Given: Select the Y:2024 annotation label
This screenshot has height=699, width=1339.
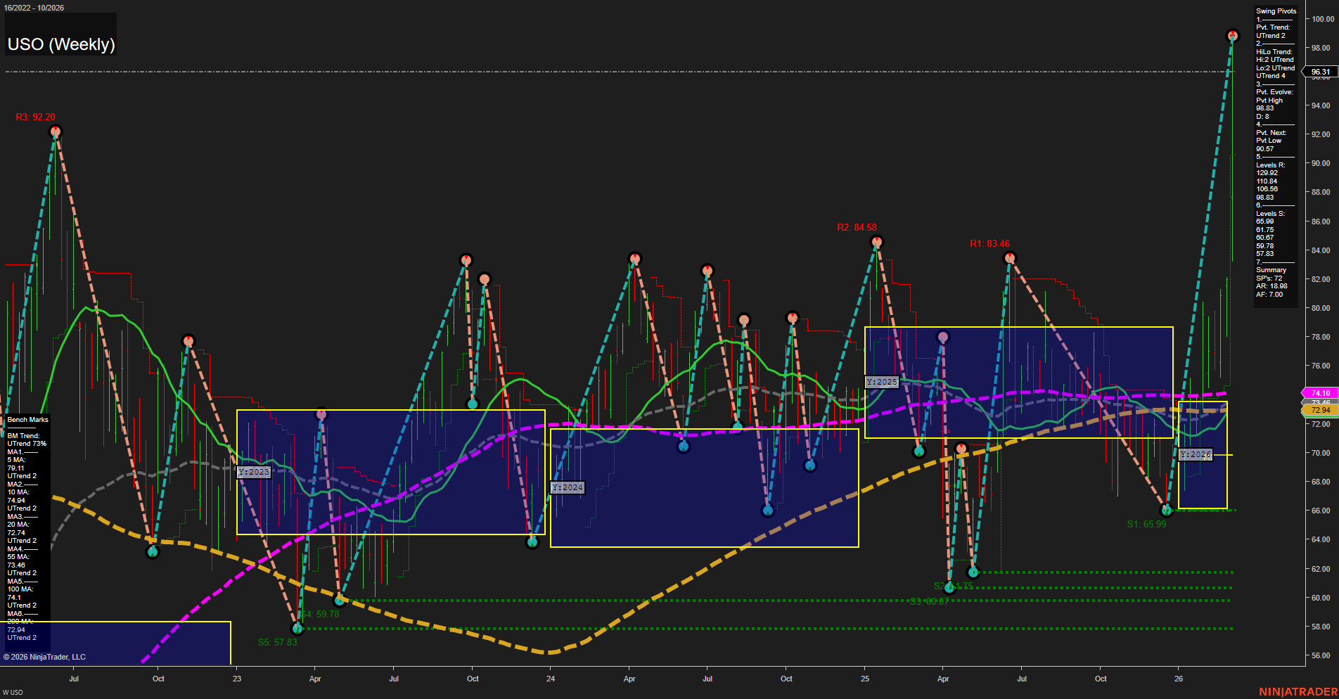Looking at the screenshot, I should (x=568, y=487).
